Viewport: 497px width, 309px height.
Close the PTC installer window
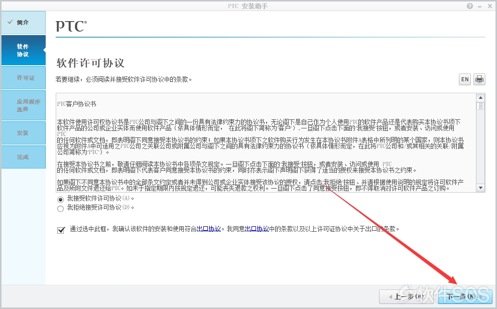tap(489, 6)
